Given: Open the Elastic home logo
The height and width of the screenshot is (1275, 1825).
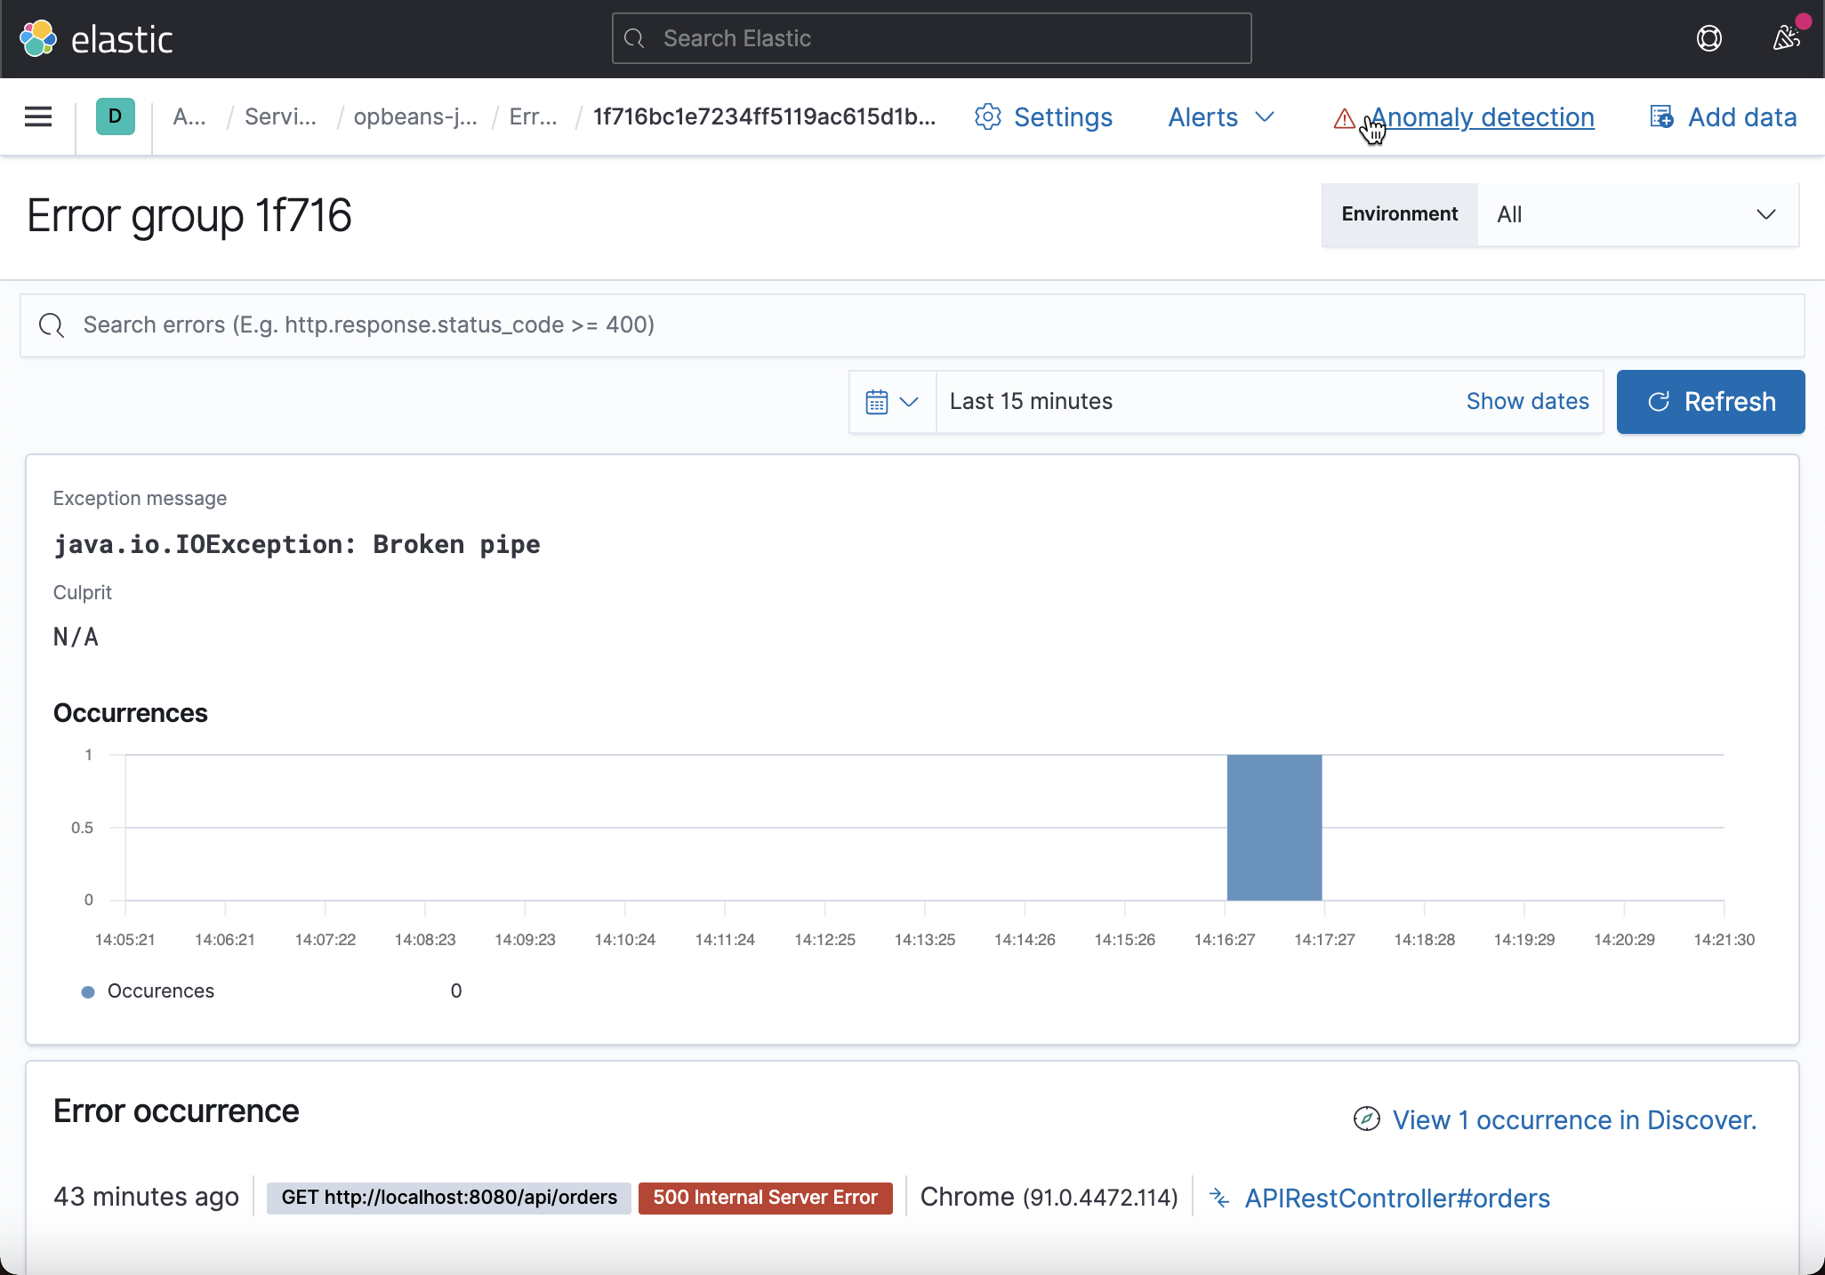Looking at the screenshot, I should click(37, 37).
